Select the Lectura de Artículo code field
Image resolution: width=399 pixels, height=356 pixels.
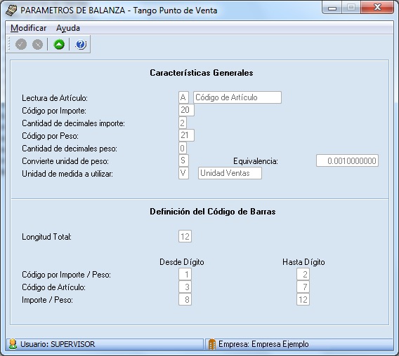[x=183, y=97]
